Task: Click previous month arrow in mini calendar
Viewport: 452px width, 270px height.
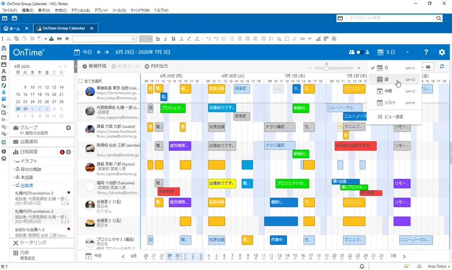Action: click(x=60, y=66)
